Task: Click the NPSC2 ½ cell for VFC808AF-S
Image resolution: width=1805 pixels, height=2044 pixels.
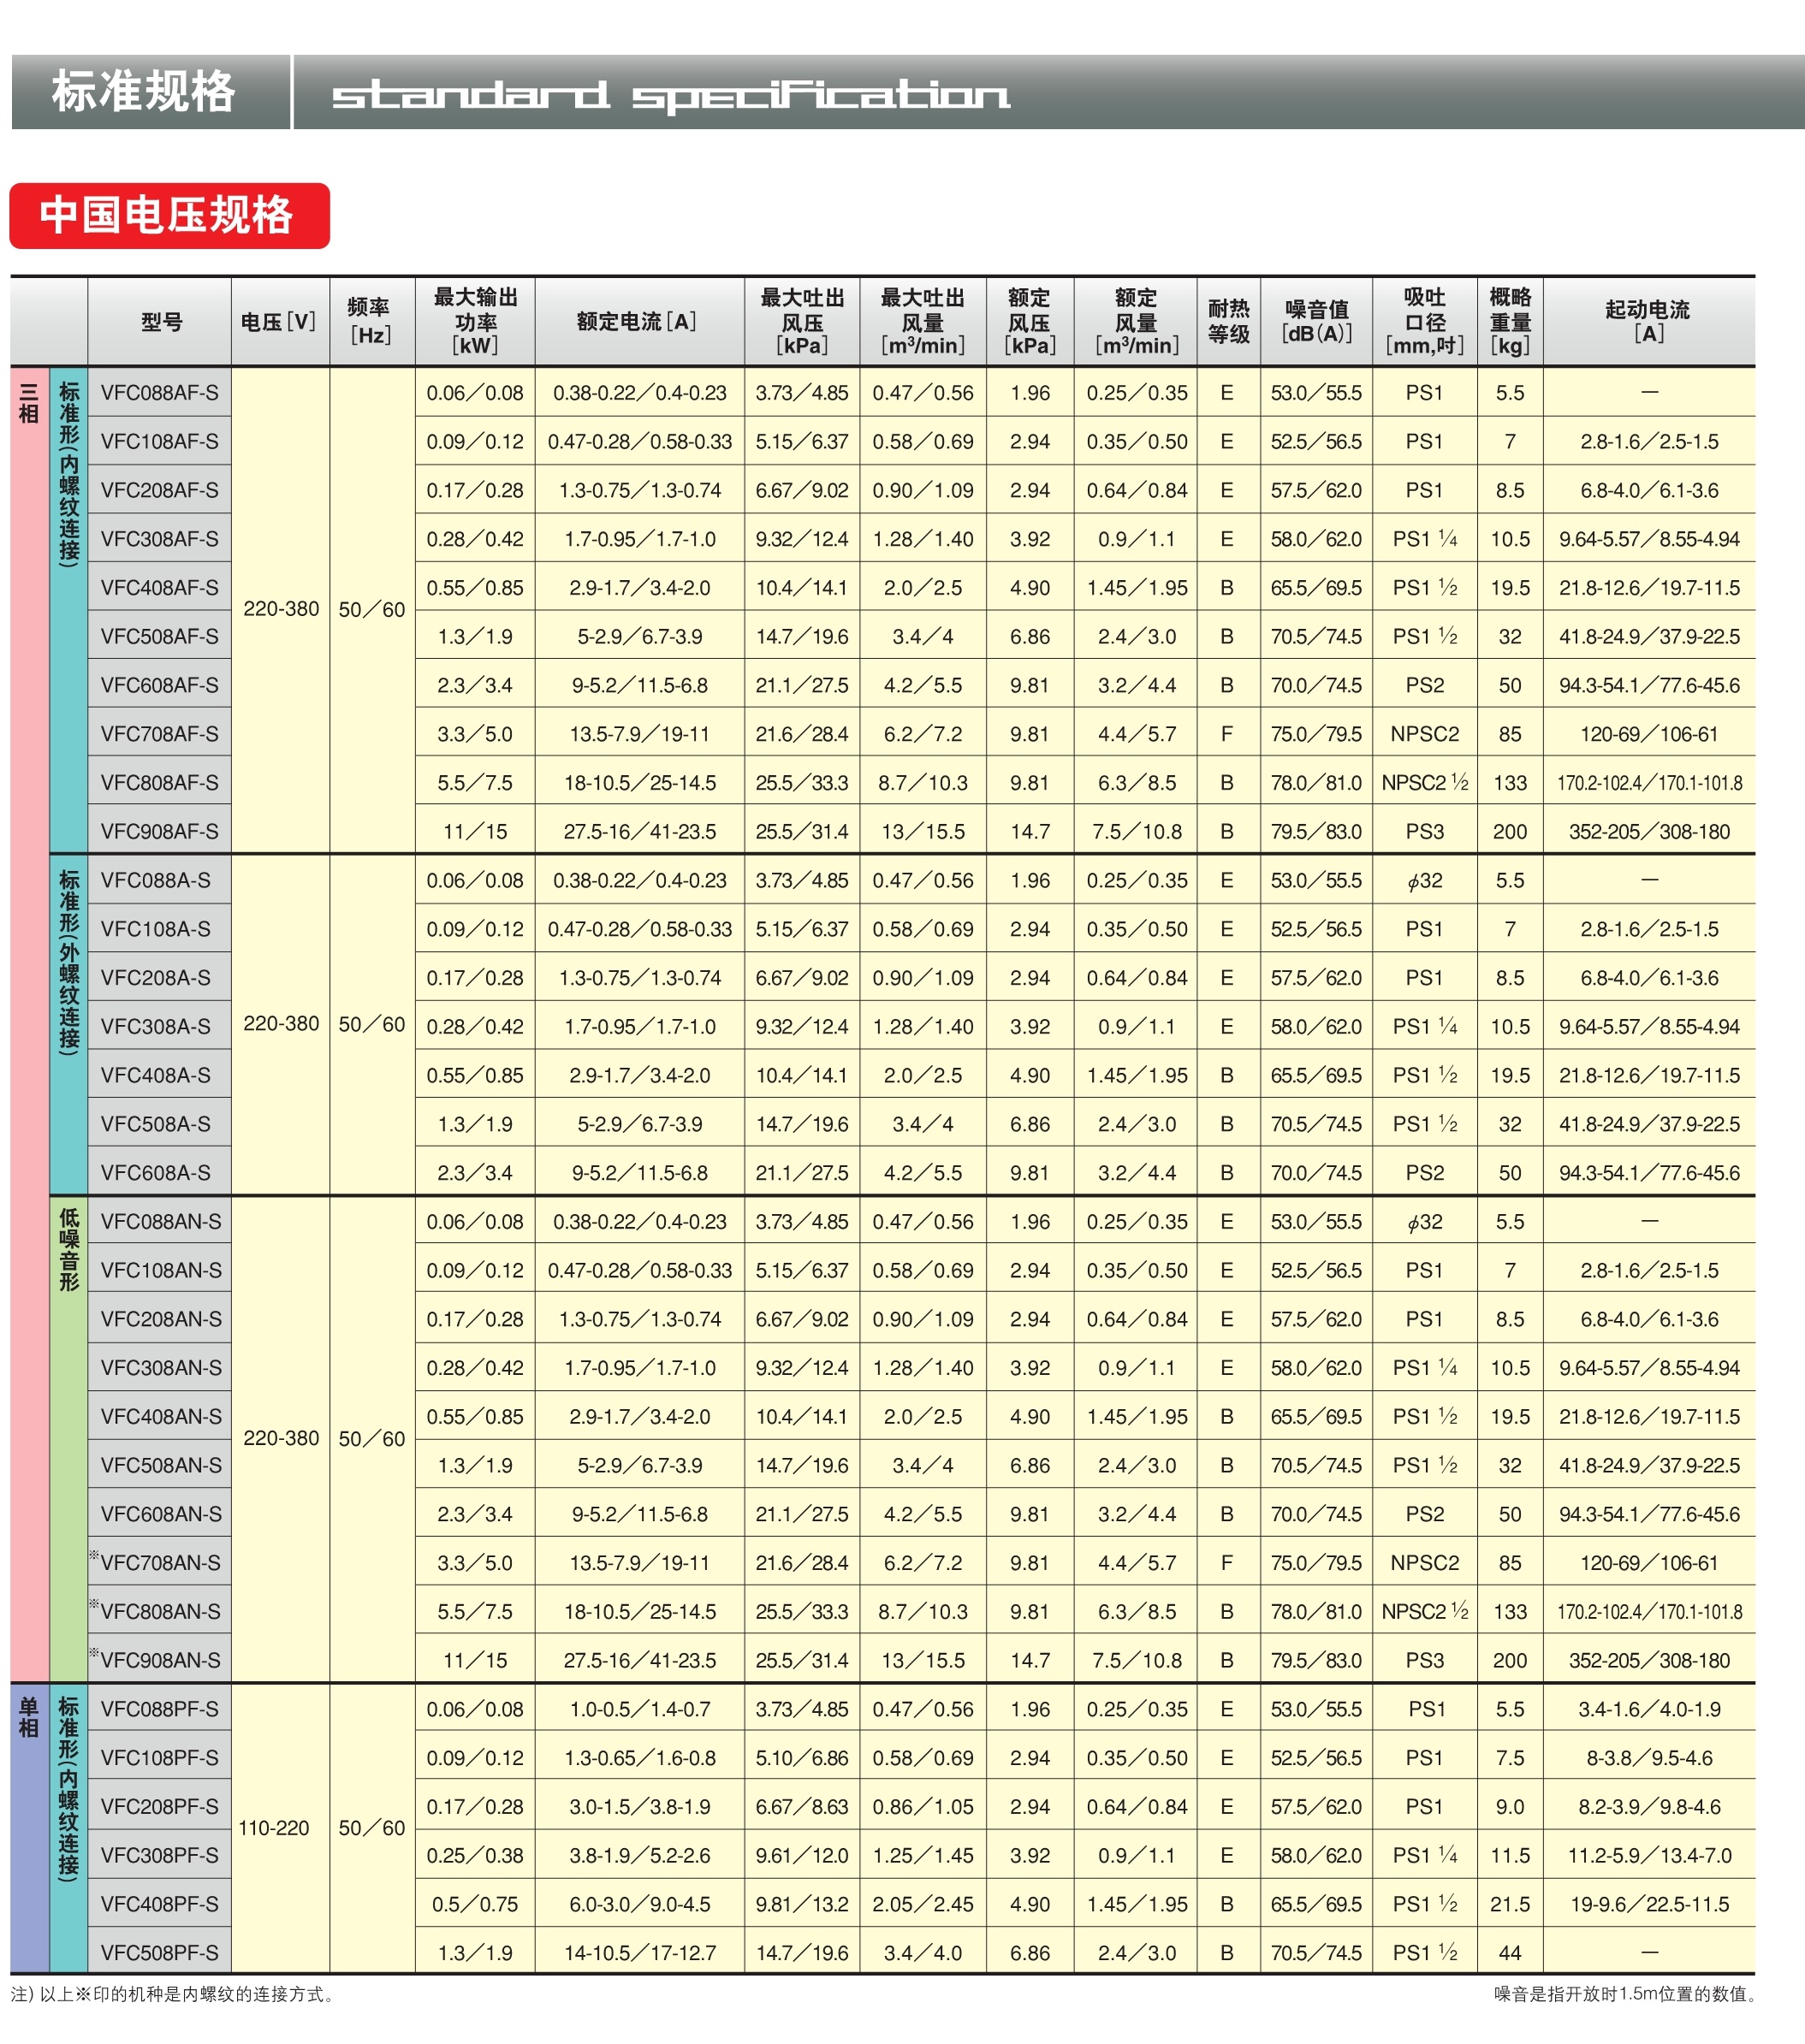Action: click(1424, 782)
